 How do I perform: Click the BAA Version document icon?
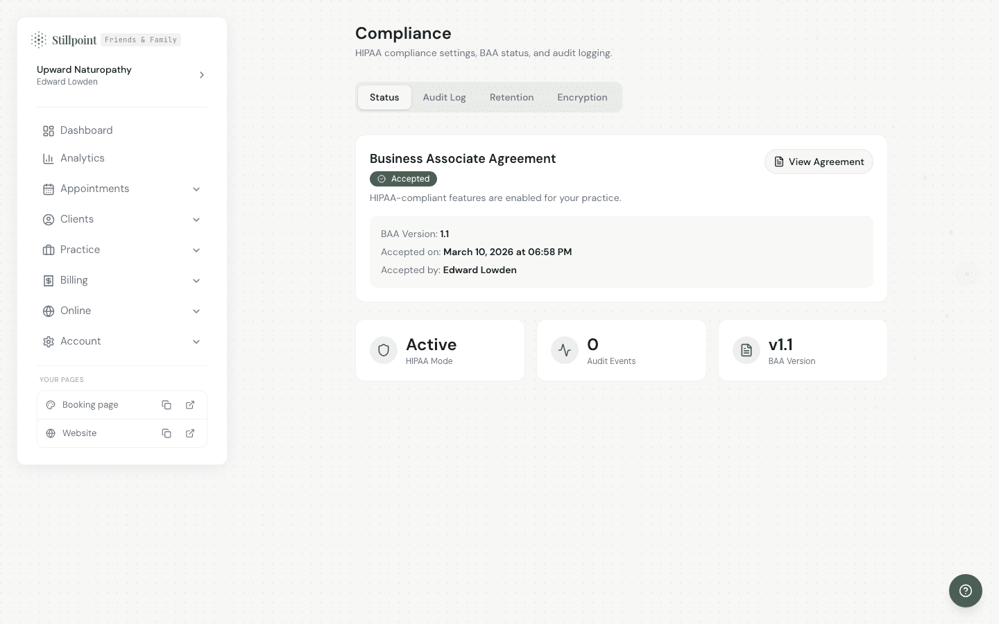(x=746, y=350)
